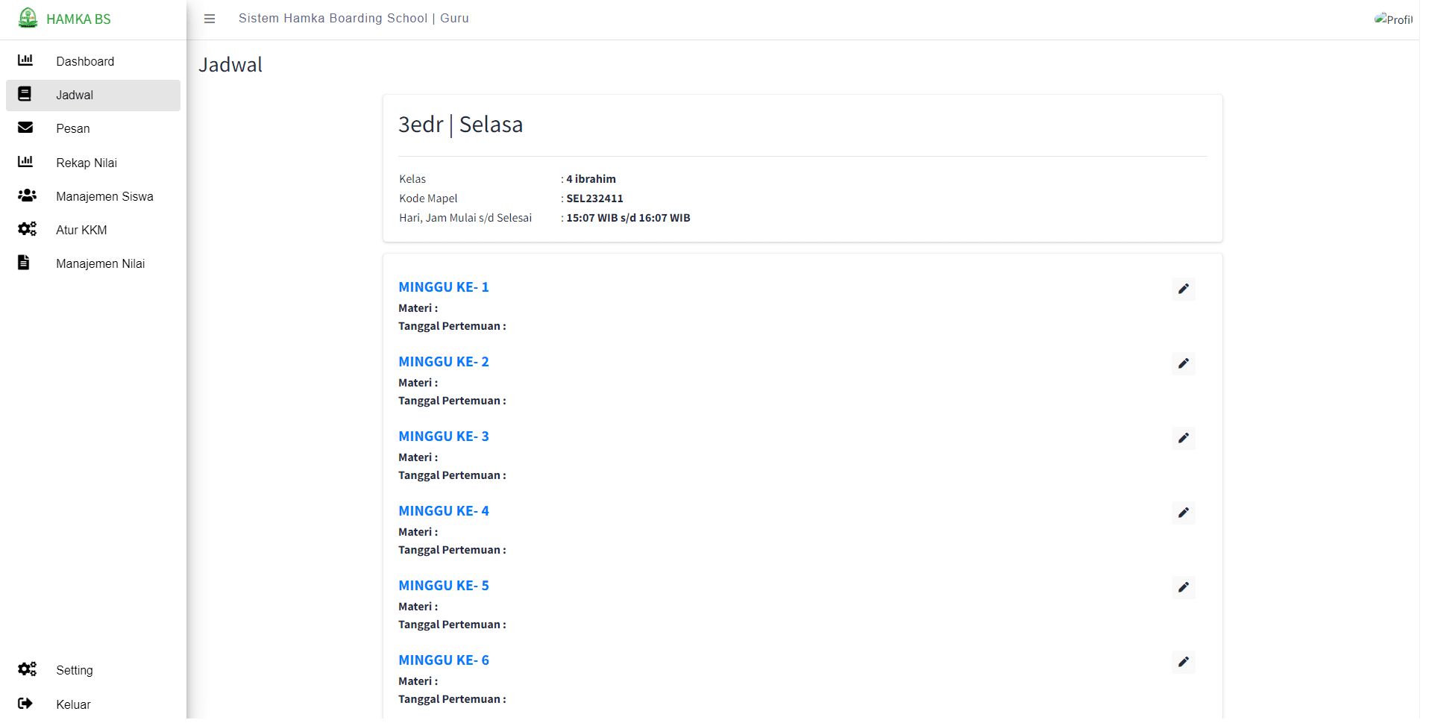Image resolution: width=1429 pixels, height=726 pixels.
Task: Click the Dashboard chart icon
Action: (x=25, y=60)
